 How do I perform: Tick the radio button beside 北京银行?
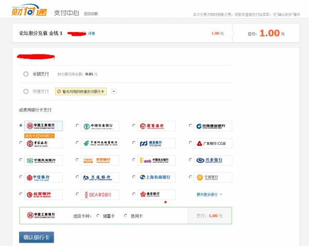(x=21, y=194)
